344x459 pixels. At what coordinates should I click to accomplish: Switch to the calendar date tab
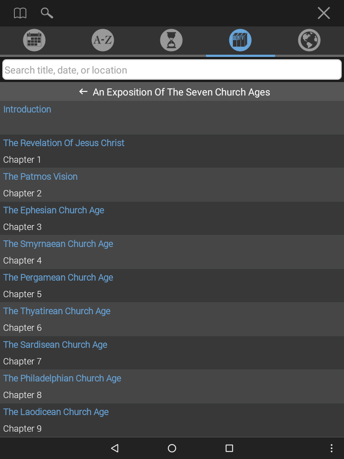(x=34, y=40)
